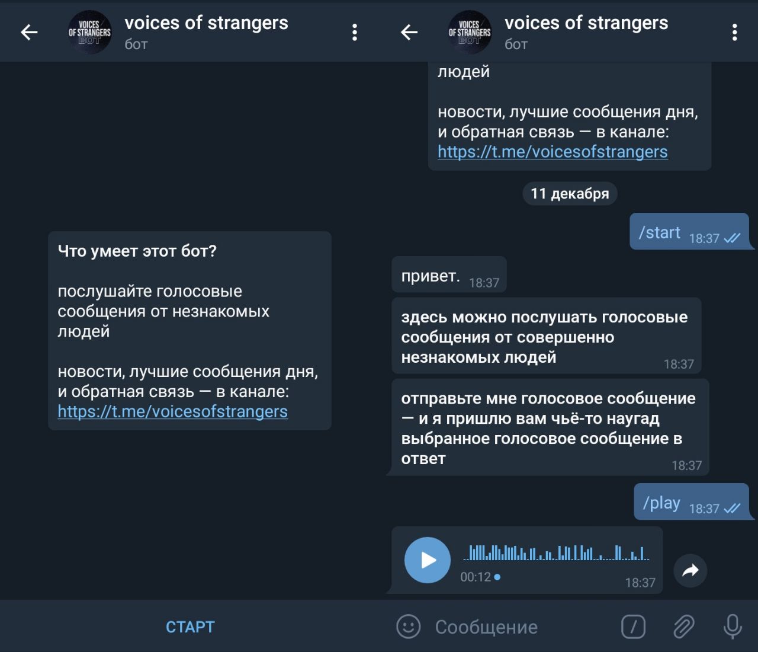This screenshot has width=758, height=652.
Task: Attach a file with paperclip icon
Action: pyautogui.click(x=683, y=627)
